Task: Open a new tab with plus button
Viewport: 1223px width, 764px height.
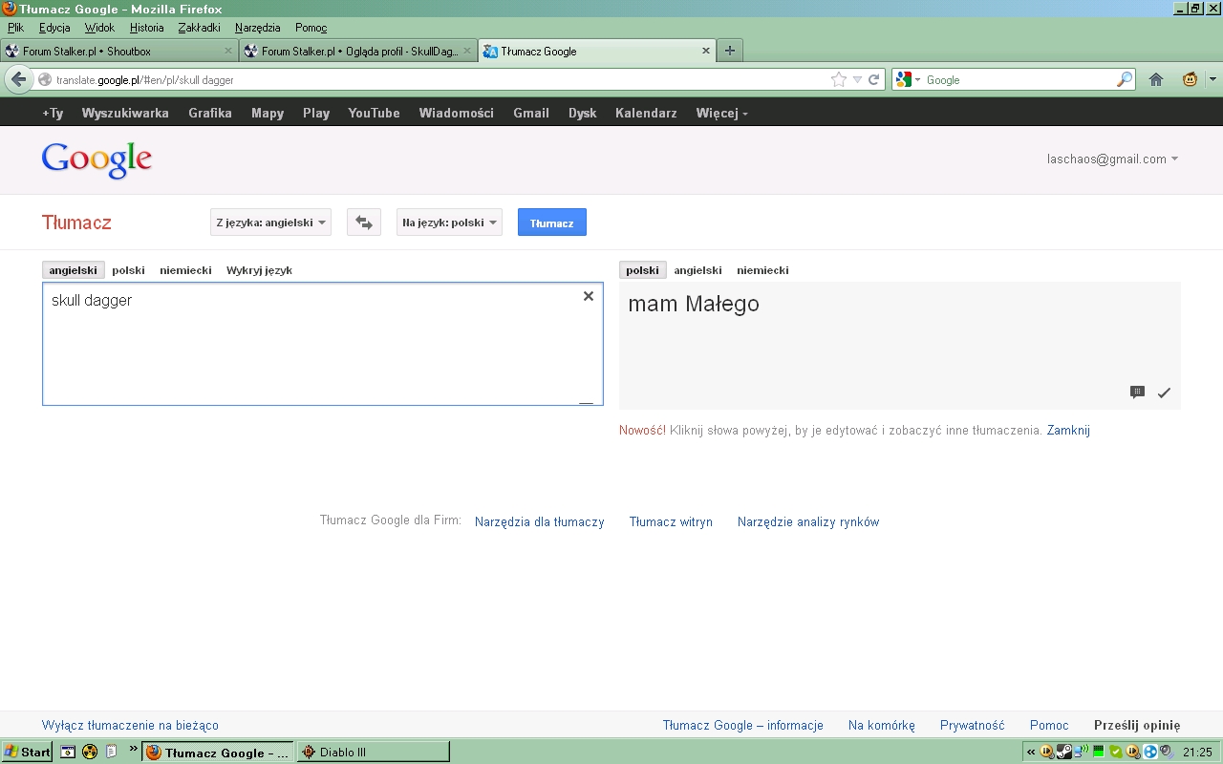Action: pyautogui.click(x=730, y=51)
